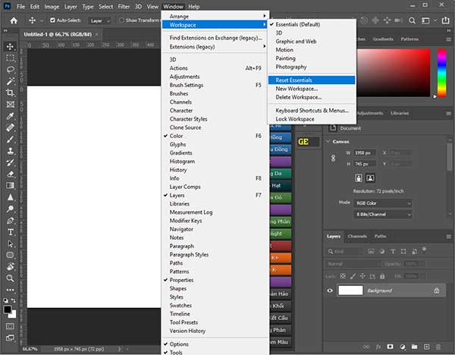The image size is (455, 355).
Task: Open Keyboard Shortcuts & Menus...
Action: [x=312, y=111]
